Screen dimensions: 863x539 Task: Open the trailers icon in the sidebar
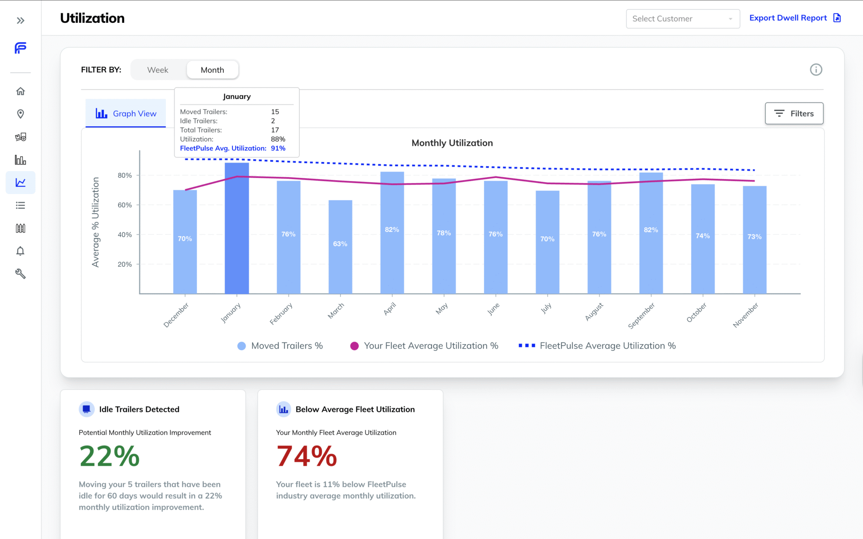(x=20, y=137)
